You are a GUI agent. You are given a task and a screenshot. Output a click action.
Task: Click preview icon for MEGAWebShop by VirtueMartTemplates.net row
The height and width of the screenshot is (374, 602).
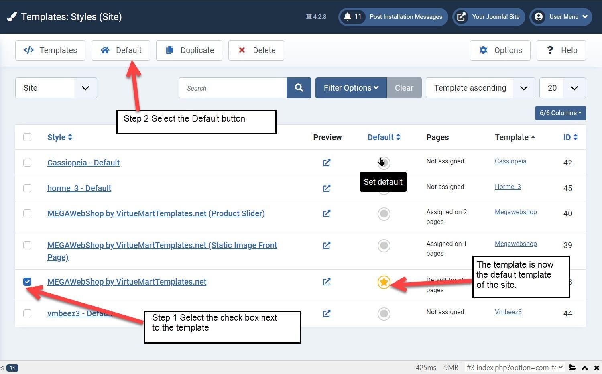(x=327, y=282)
